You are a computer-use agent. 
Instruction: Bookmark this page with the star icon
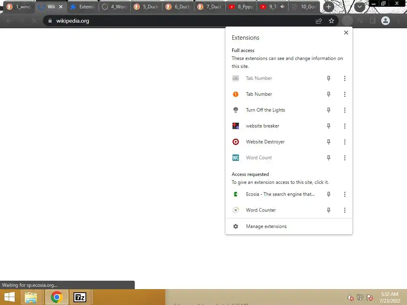coord(331,21)
